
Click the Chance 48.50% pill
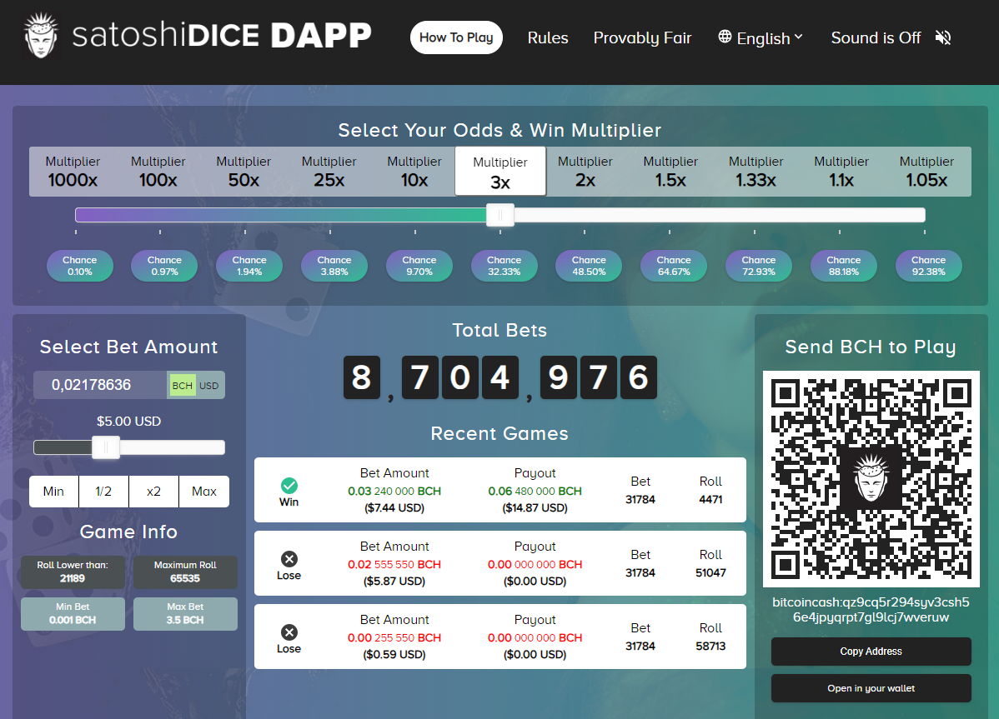589,266
